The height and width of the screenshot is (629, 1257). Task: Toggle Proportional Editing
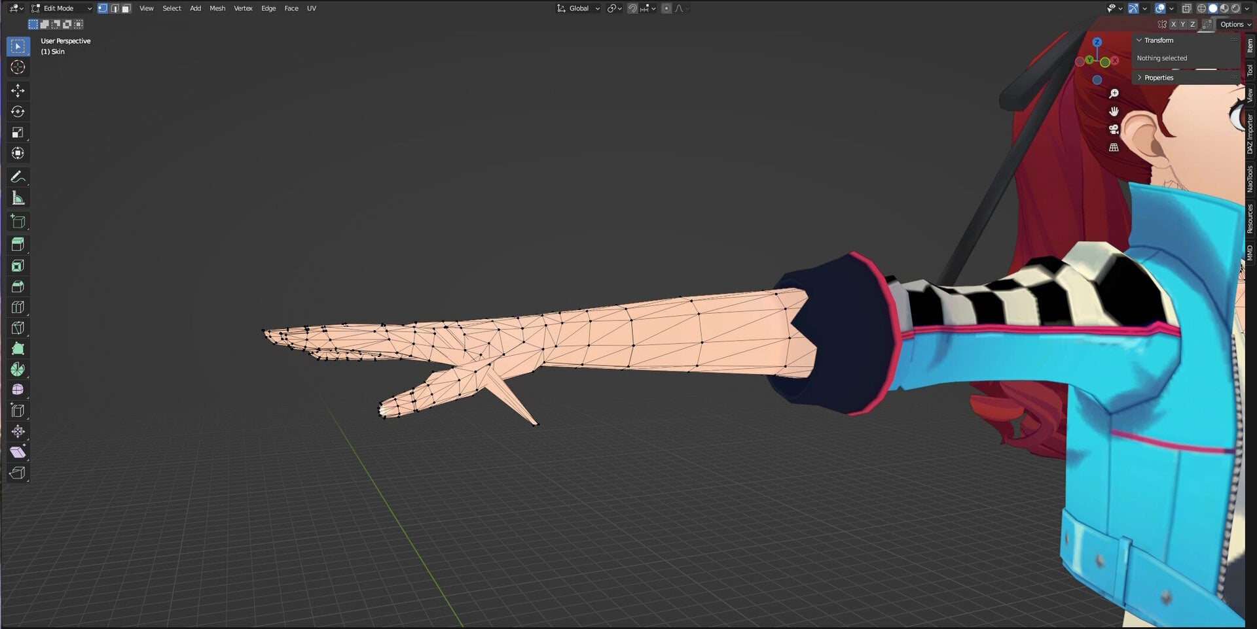click(x=666, y=8)
